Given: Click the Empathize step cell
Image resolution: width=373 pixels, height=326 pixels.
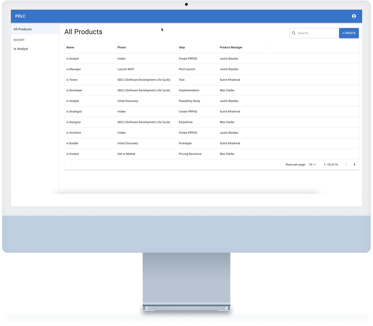Looking at the screenshot, I should 186,122.
